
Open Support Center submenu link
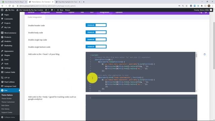coord(7,112)
